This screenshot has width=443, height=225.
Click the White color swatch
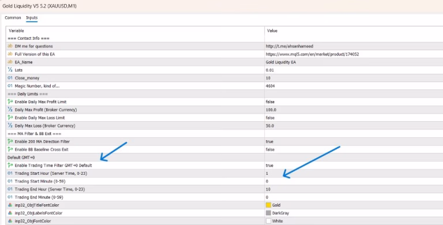pyautogui.click(x=268, y=221)
